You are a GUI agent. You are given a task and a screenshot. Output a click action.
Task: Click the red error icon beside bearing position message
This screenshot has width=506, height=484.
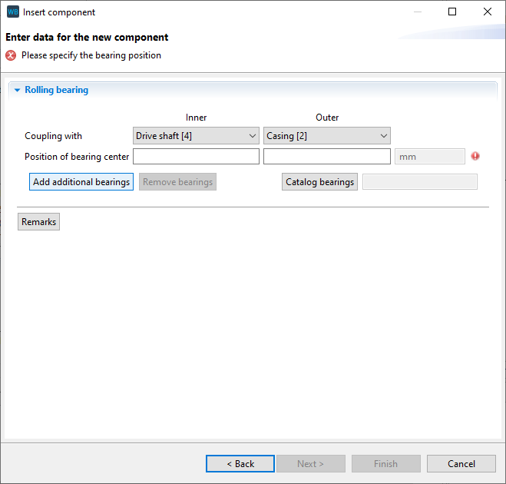point(11,55)
